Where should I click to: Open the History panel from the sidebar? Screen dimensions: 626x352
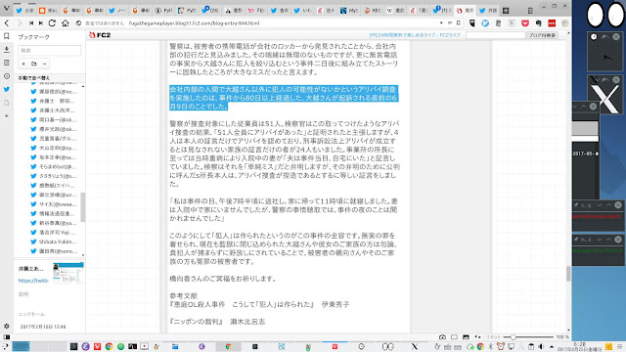7,76
